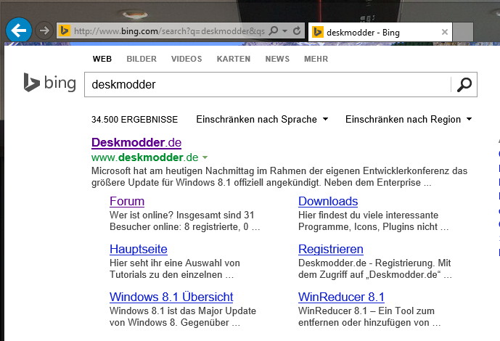Expand Einschränken nach Sprache dropdown
This screenshot has height=341, width=500.
[x=262, y=119]
